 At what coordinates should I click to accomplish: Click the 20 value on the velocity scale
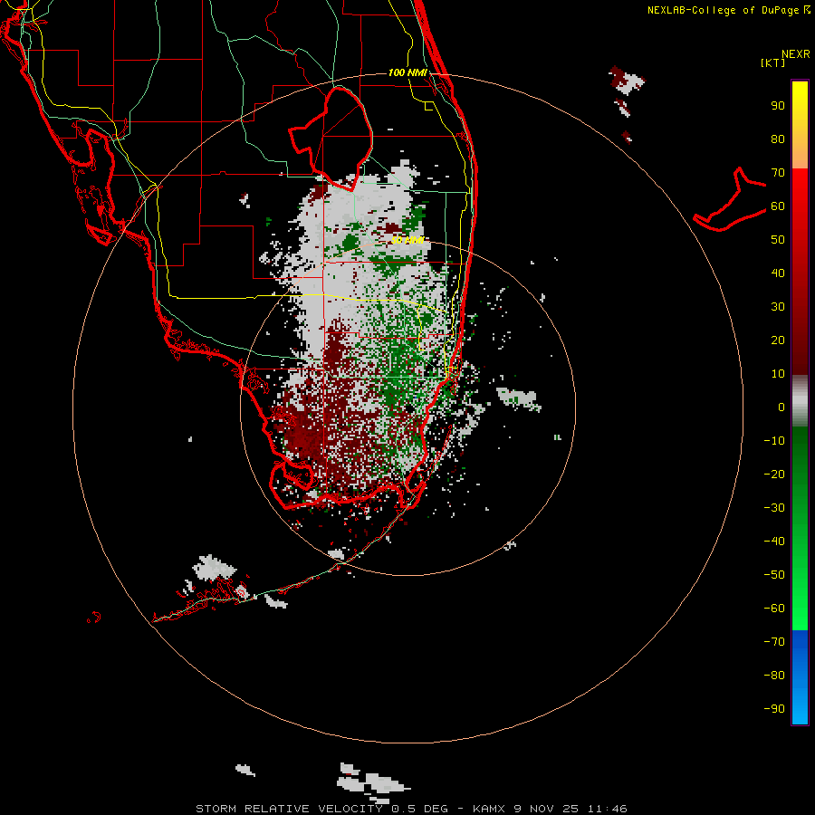(778, 340)
